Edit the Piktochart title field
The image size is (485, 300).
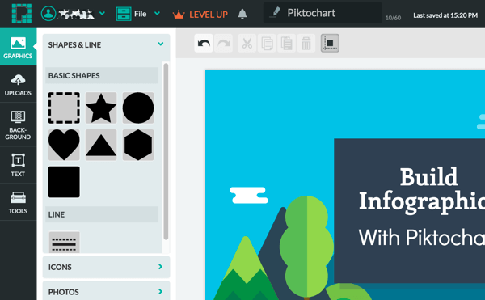point(323,13)
